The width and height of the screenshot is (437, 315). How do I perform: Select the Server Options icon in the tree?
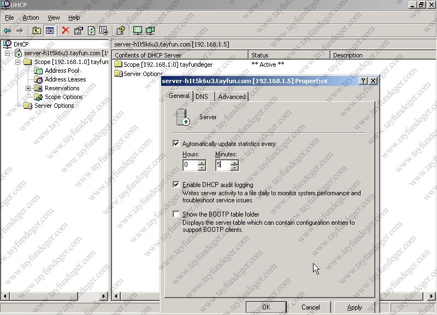(28, 106)
